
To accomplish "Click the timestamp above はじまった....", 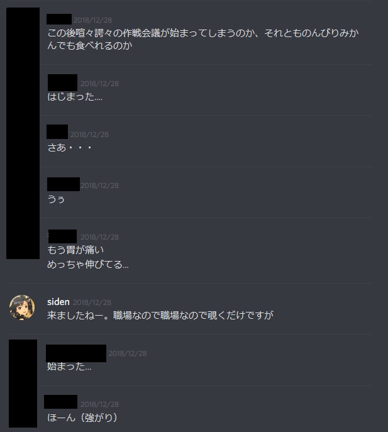I will (x=99, y=84).
